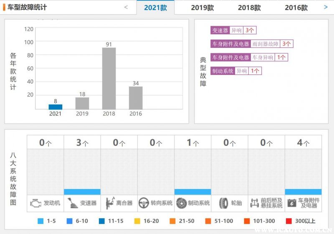Screen dimensions: 334x234
Task: Click the 制动系统 异响 1个 fault tag
Action: click(236, 71)
